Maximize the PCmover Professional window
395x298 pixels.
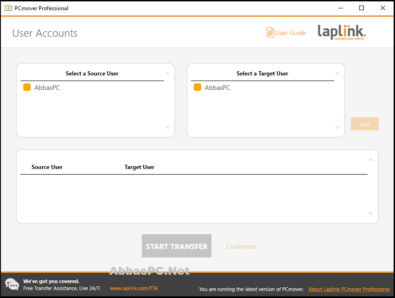(x=362, y=8)
